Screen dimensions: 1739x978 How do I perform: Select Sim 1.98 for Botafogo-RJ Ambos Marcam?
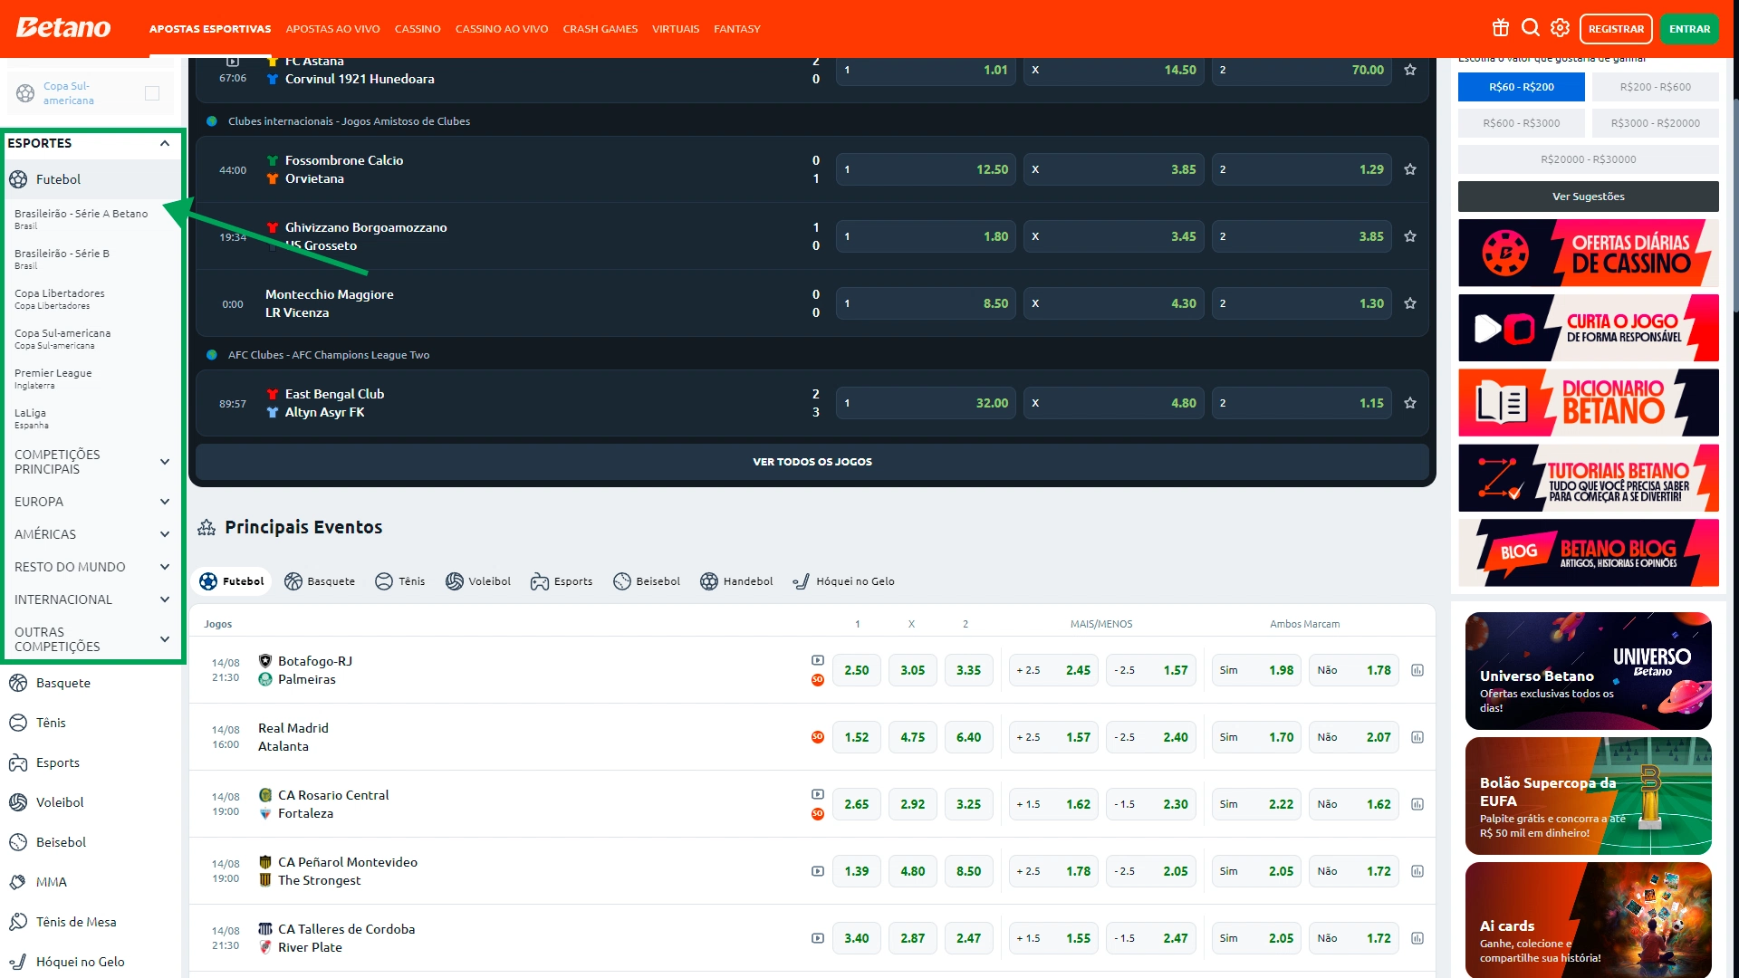tap(1256, 670)
